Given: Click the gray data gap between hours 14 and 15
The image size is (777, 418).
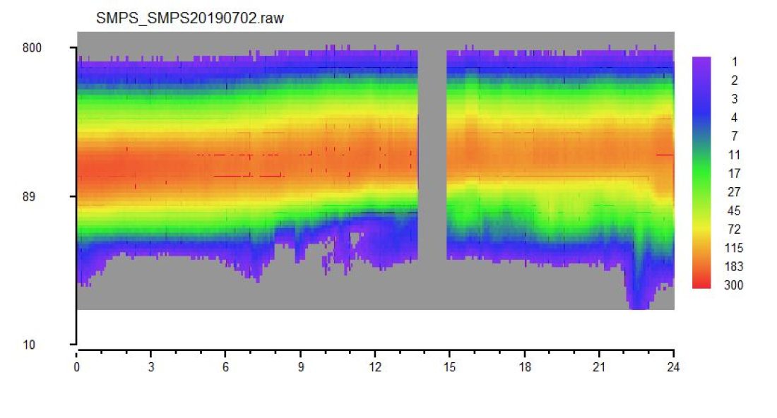Looking at the screenshot, I should pos(432,155).
